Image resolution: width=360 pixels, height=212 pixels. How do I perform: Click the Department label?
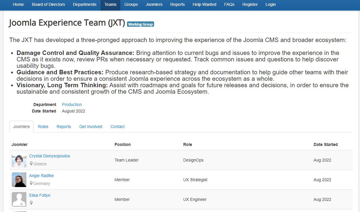click(45, 104)
